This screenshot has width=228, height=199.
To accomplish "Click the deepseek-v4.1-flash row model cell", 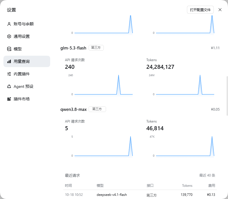I will point(112,195).
